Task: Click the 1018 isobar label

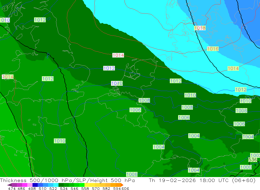Action: (200, 28)
